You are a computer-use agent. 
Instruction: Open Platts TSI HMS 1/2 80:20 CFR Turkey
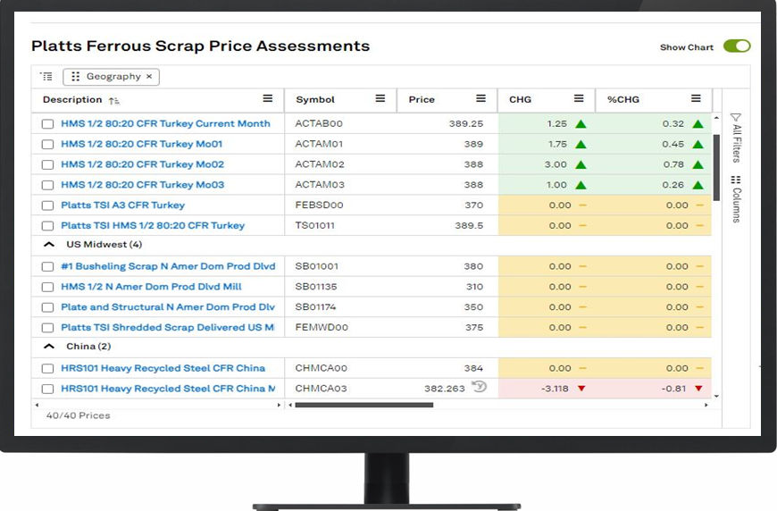point(153,225)
